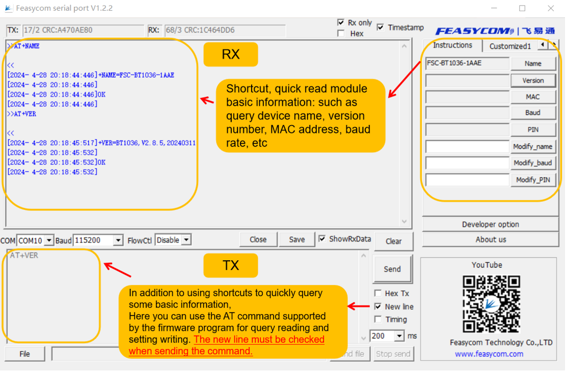Enable the Hex Tx checkbox
Viewport: 566px width, 371px height.
[378, 293]
